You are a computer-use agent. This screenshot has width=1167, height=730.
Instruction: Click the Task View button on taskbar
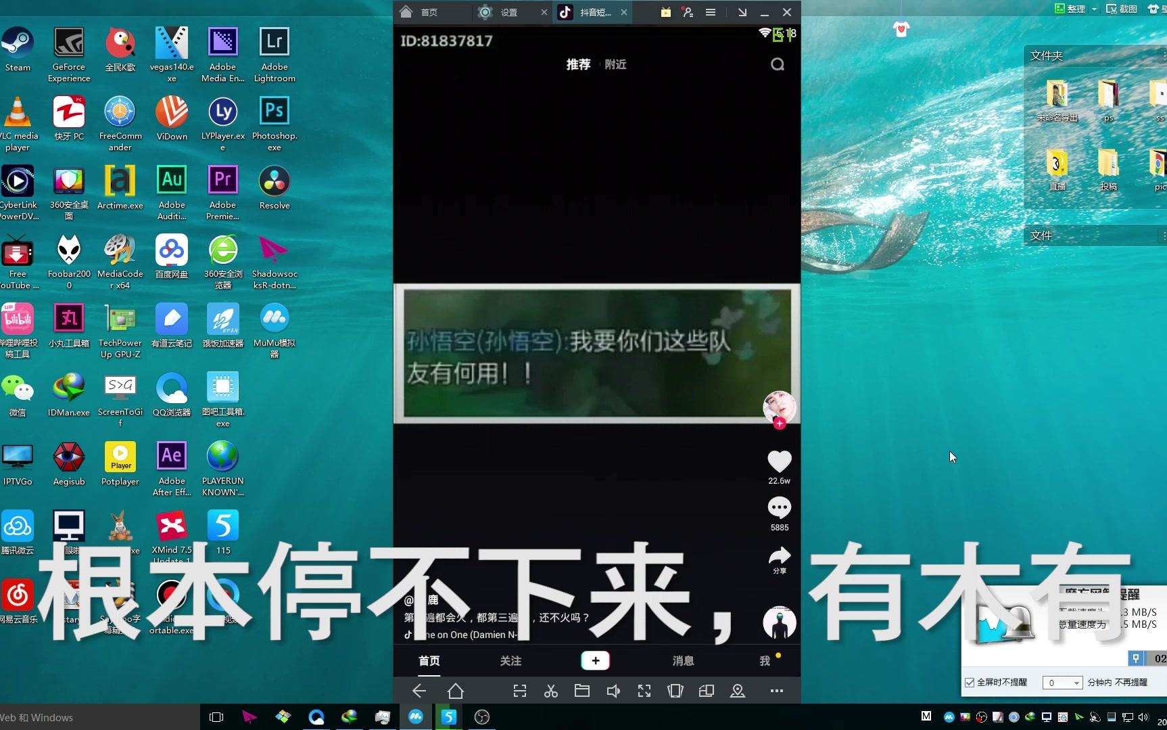(216, 717)
